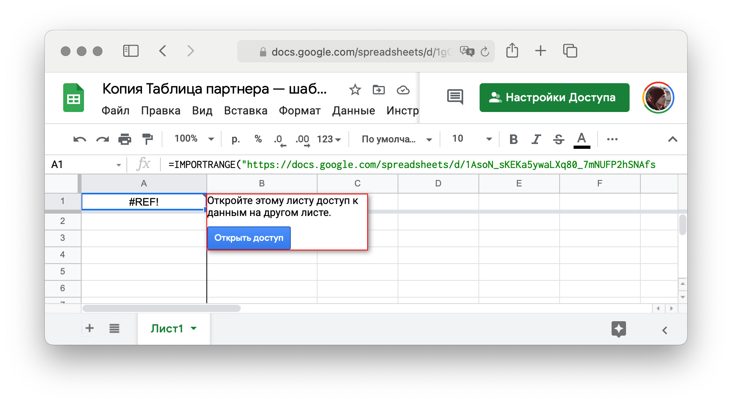Increase decimal places
Image resolution: width=732 pixels, height=404 pixels.
point(302,139)
